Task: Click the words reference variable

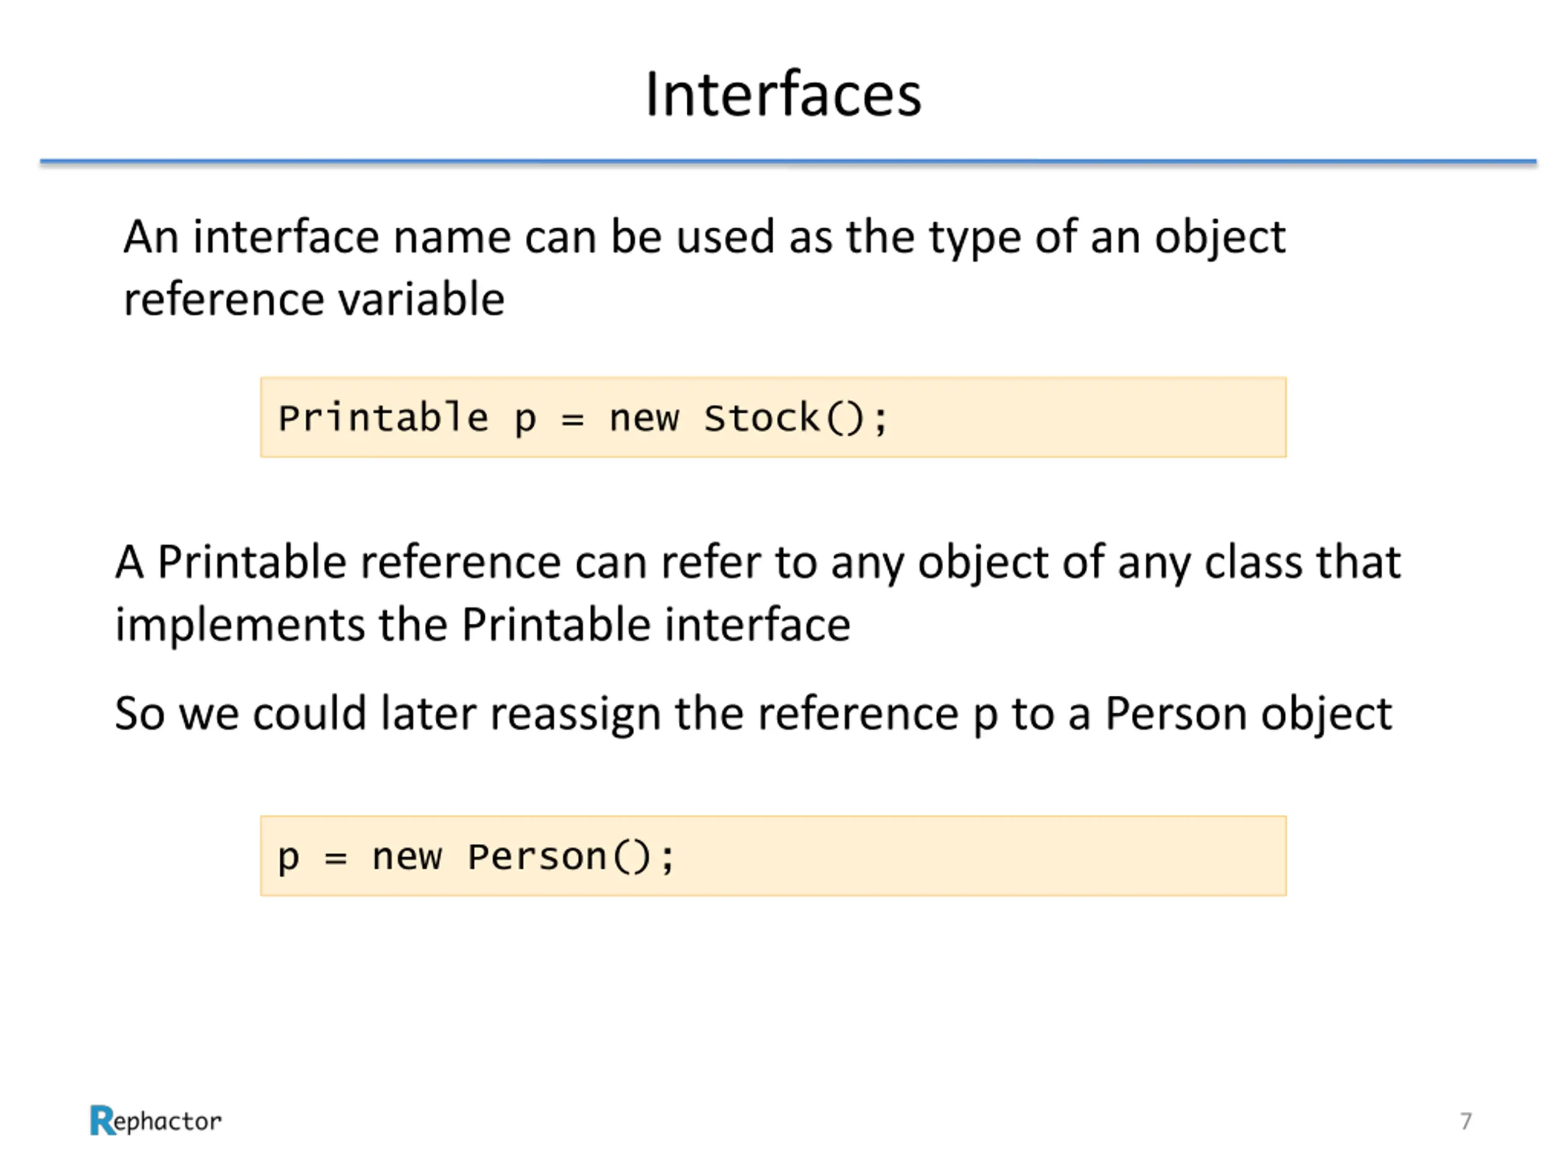Action: pos(314,298)
